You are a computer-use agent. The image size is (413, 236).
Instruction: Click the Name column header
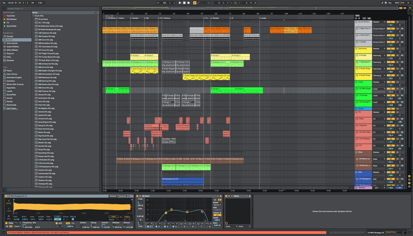coord(64,12)
